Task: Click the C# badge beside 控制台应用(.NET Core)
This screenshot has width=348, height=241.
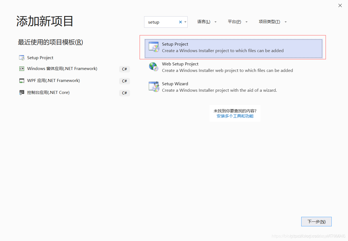Action: point(124,93)
